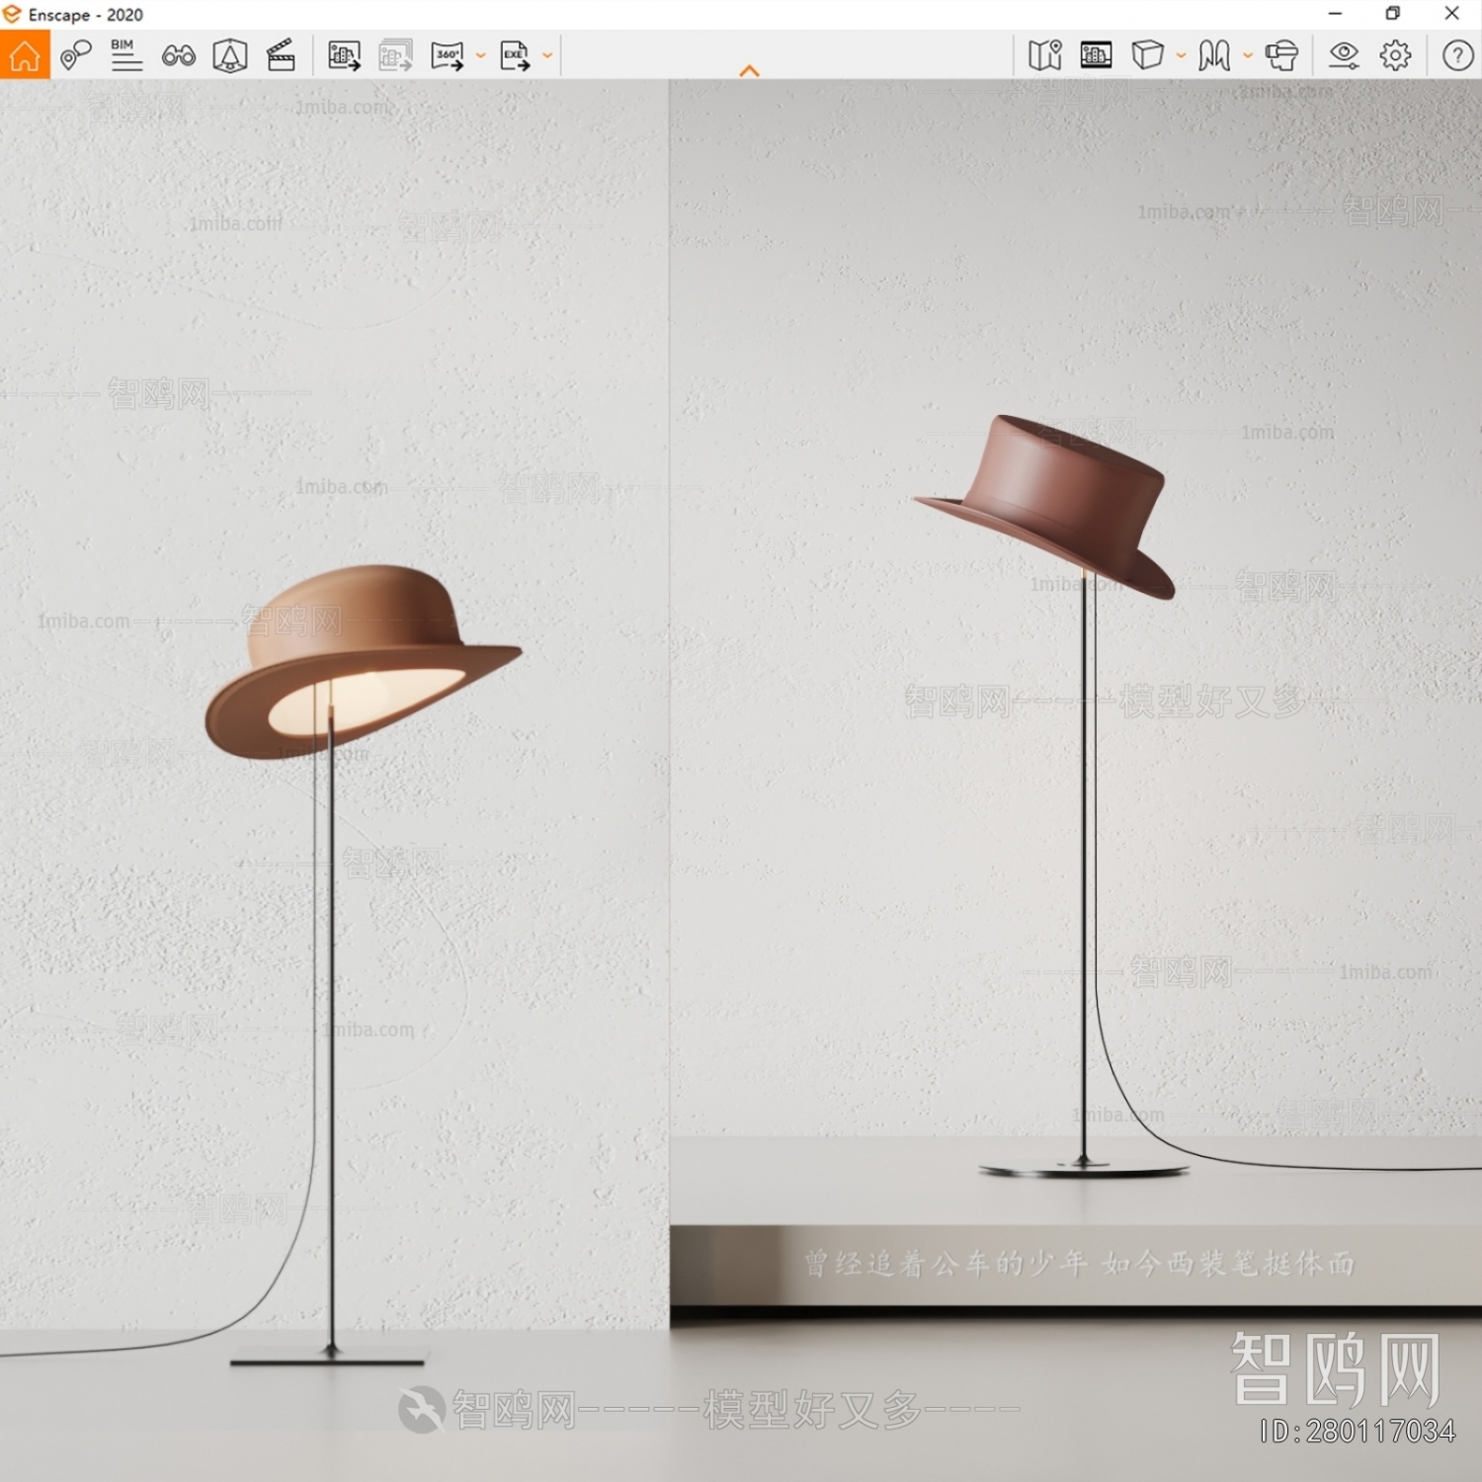The image size is (1482, 1482).
Task: Click the orange Home button
Action: click(x=25, y=55)
